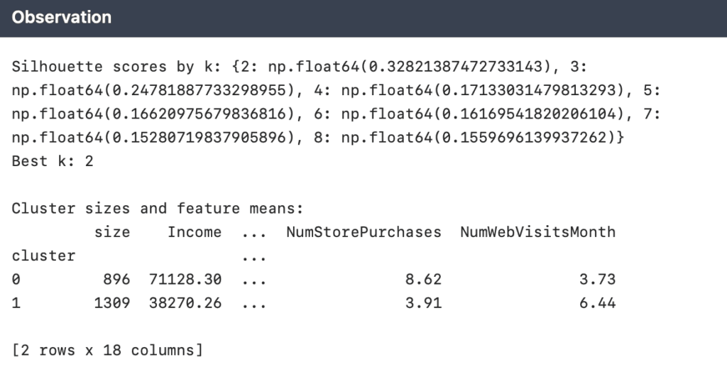Screen dimensions: 727x372
Task: Click the Observation panel header
Action: 62,18
